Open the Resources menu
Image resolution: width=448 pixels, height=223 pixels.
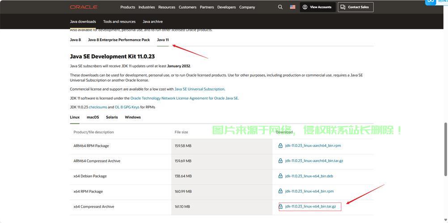pos(167,7)
